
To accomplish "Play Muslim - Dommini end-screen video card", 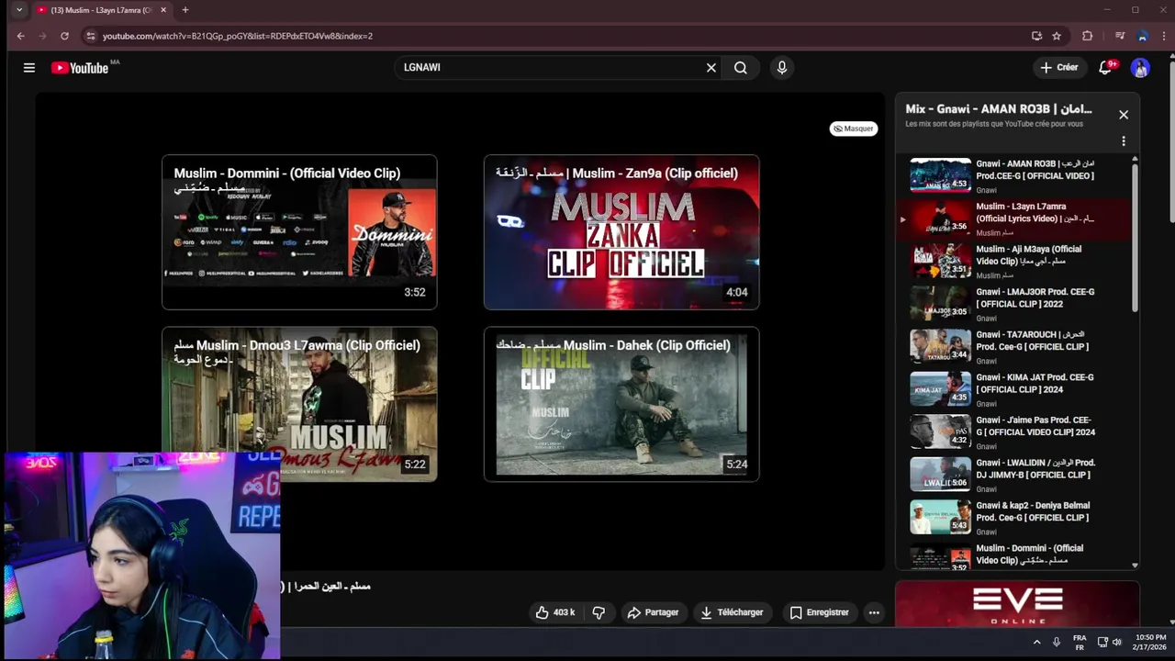I will [299, 232].
